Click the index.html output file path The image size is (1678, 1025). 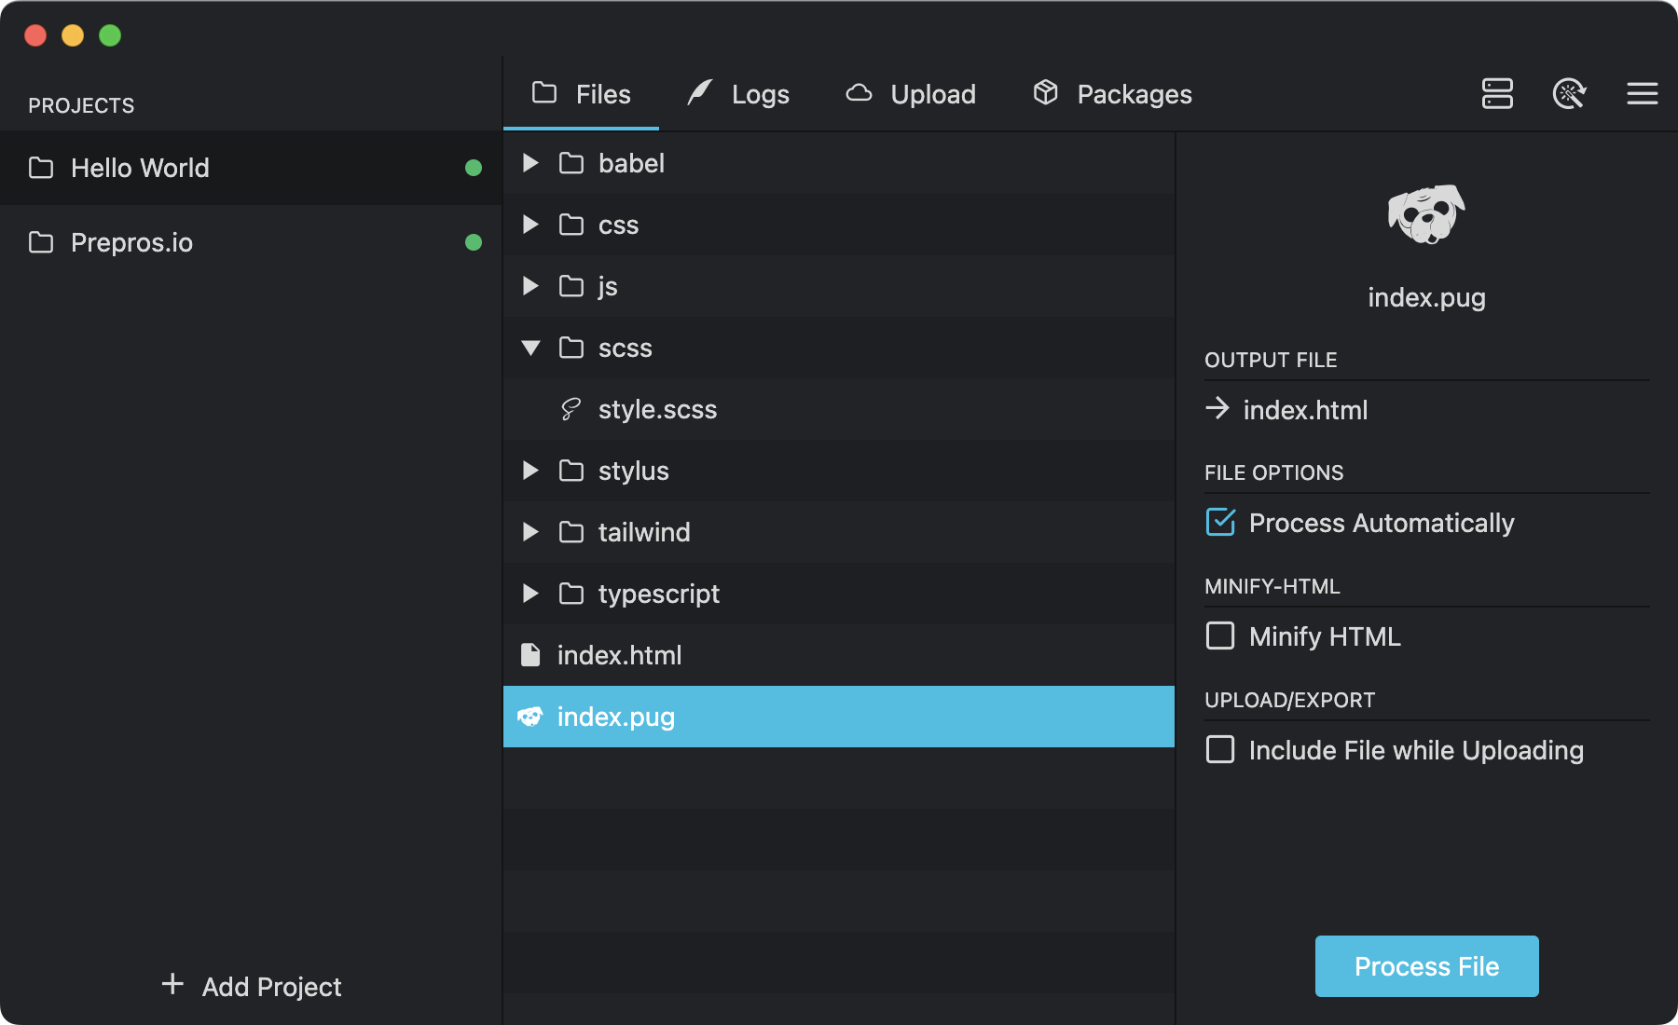point(1305,410)
